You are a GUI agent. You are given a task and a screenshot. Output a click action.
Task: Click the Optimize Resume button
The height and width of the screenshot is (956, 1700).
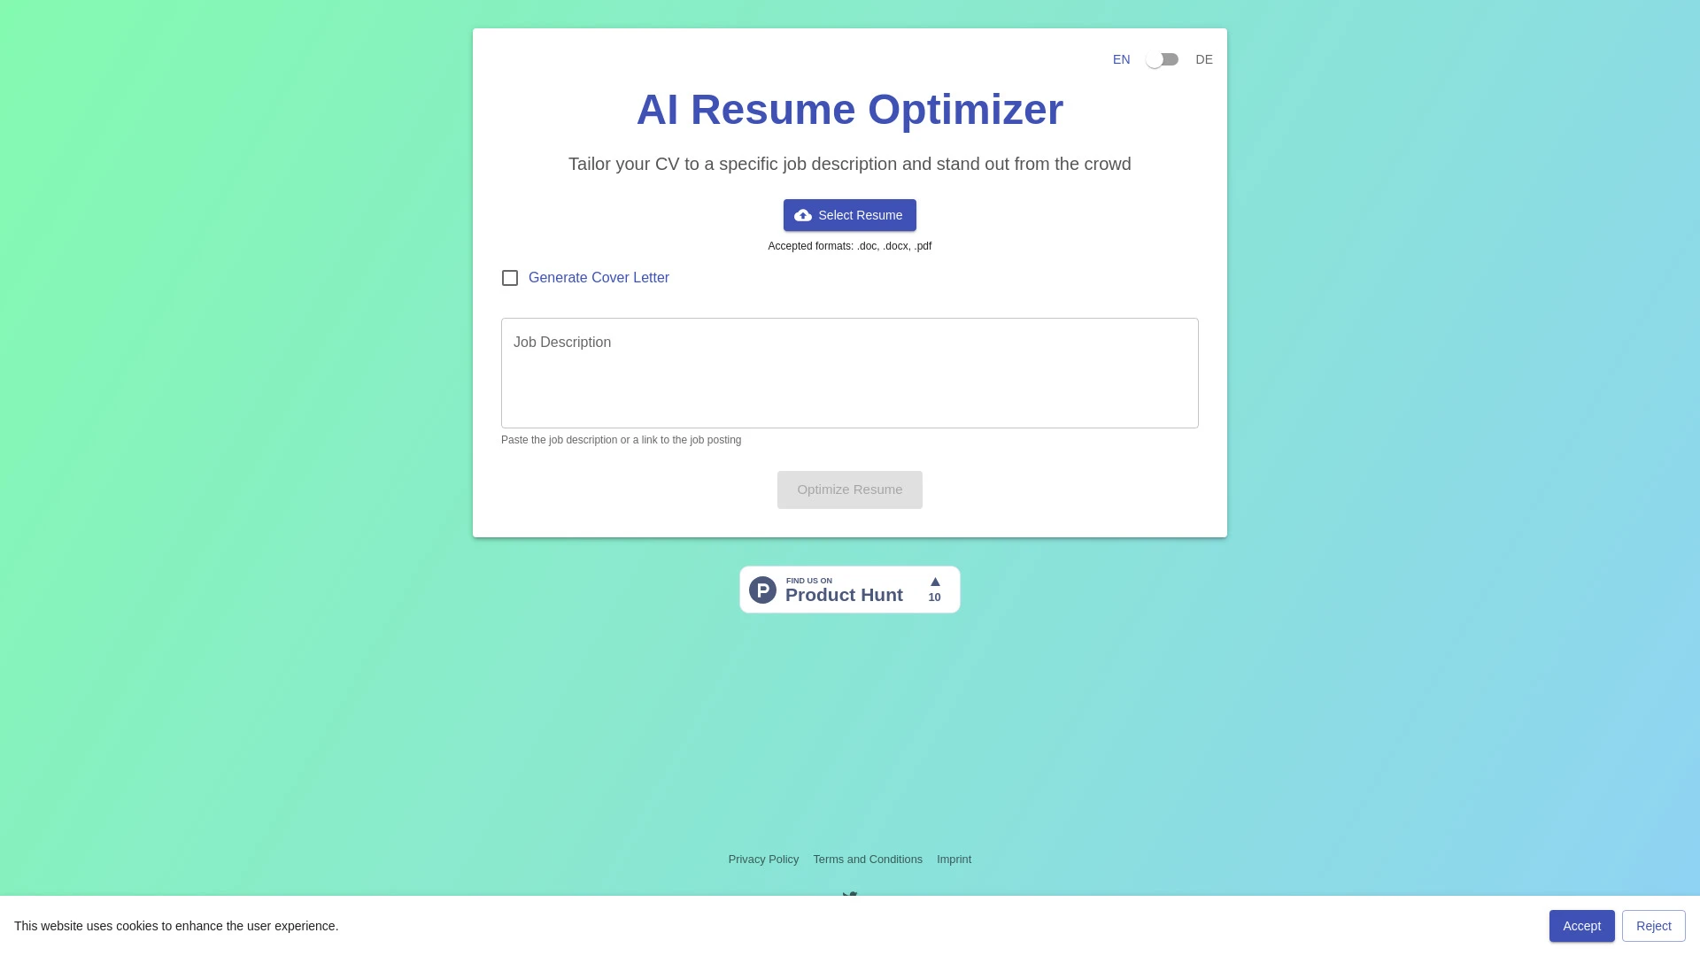tap(849, 490)
